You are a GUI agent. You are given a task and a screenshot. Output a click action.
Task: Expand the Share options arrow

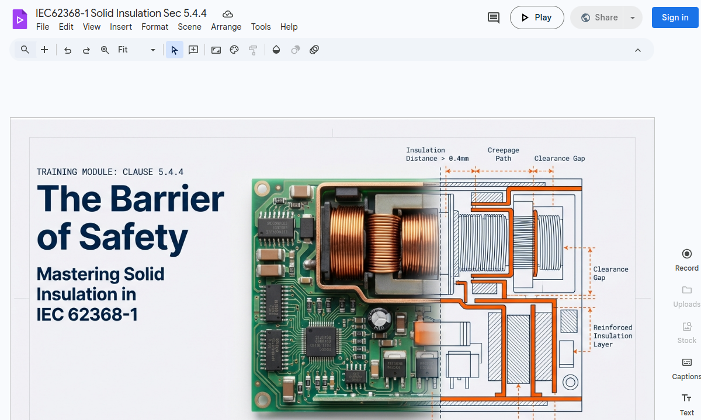point(632,17)
